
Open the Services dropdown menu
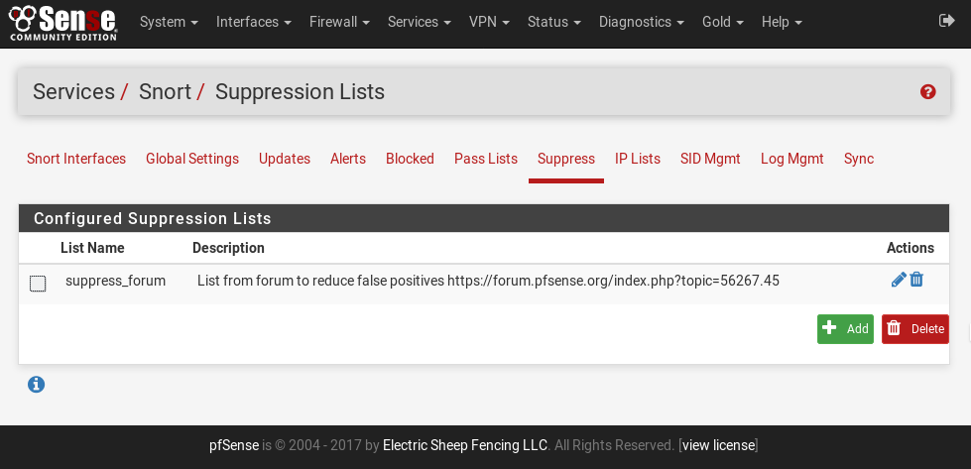419,22
